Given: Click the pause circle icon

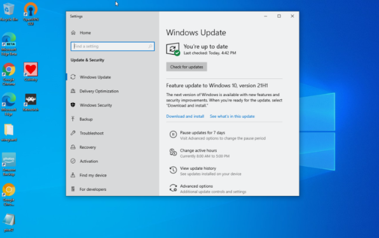Looking at the screenshot, I should tap(173, 134).
